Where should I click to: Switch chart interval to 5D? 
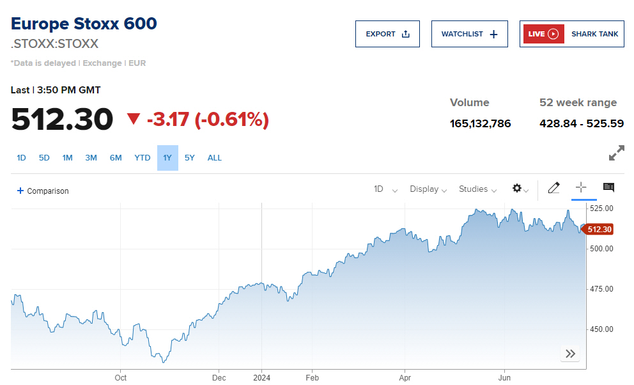click(44, 157)
